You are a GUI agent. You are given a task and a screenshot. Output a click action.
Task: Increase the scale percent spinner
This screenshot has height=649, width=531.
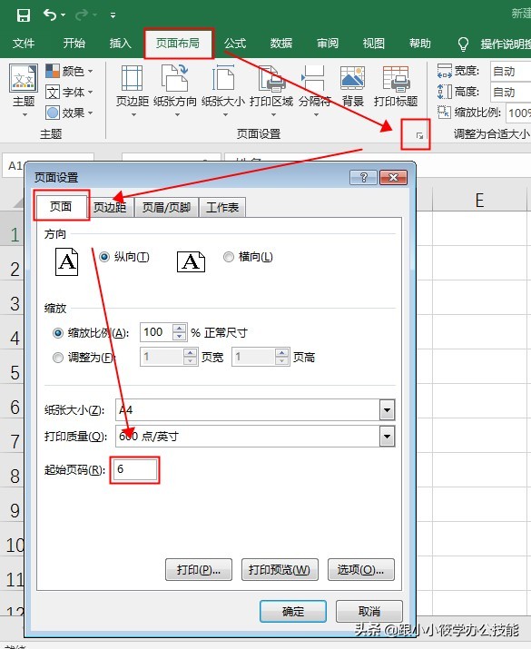click(x=179, y=328)
